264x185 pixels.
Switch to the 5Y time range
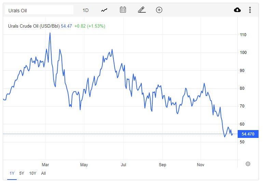pyautogui.click(x=22, y=173)
